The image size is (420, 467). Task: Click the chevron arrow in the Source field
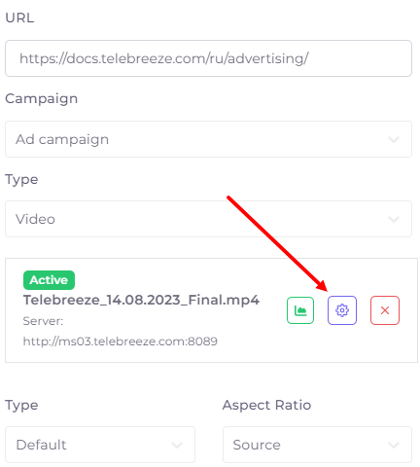click(x=394, y=445)
